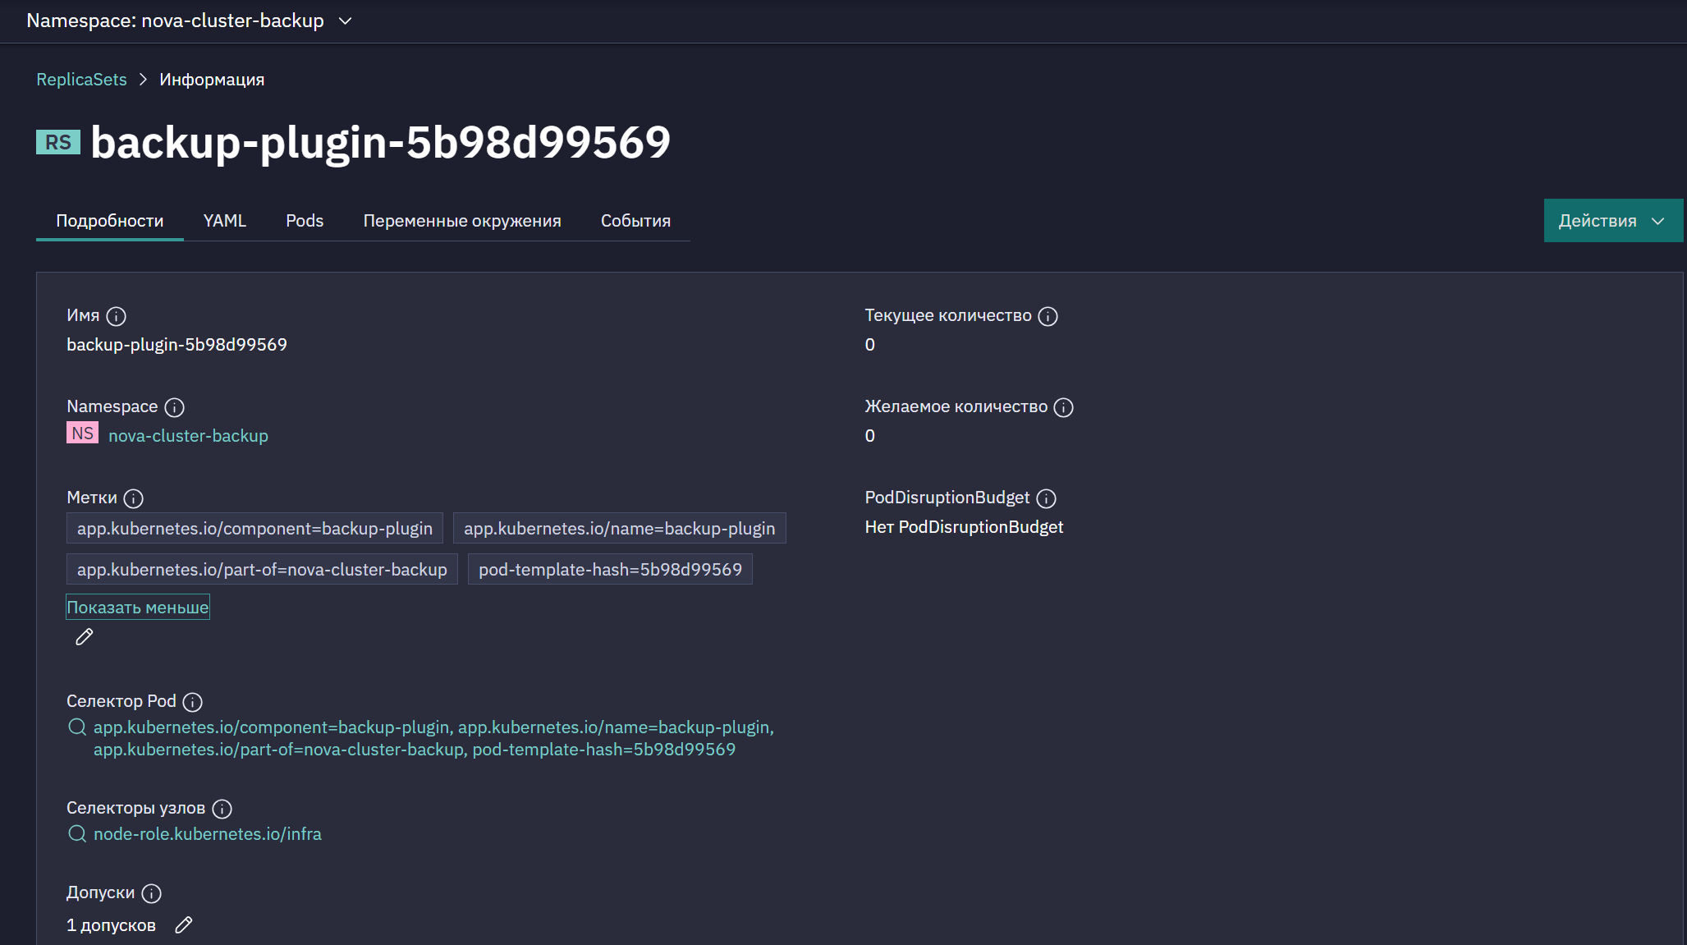Click label app.kubernetes.io/component=backup-plugin
The width and height of the screenshot is (1687, 945).
click(254, 529)
